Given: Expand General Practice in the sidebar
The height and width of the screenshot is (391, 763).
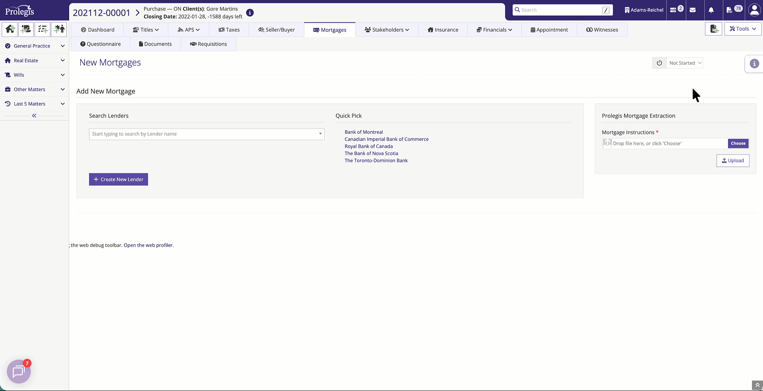Looking at the screenshot, I should [34, 46].
